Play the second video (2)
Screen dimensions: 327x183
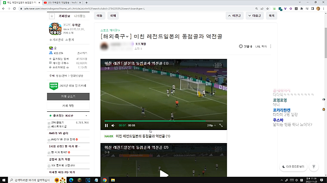coord(164,174)
